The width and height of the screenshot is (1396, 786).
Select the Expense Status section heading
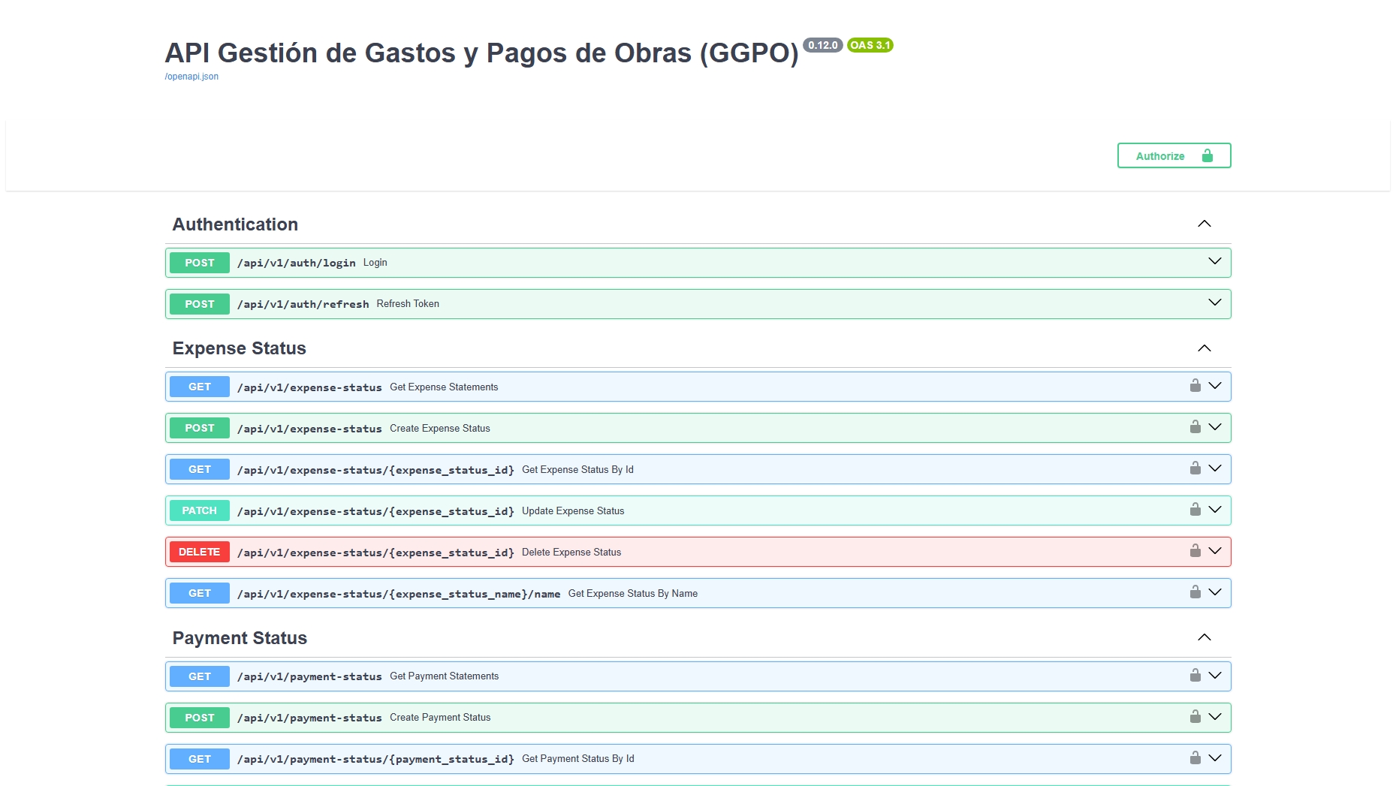click(239, 348)
